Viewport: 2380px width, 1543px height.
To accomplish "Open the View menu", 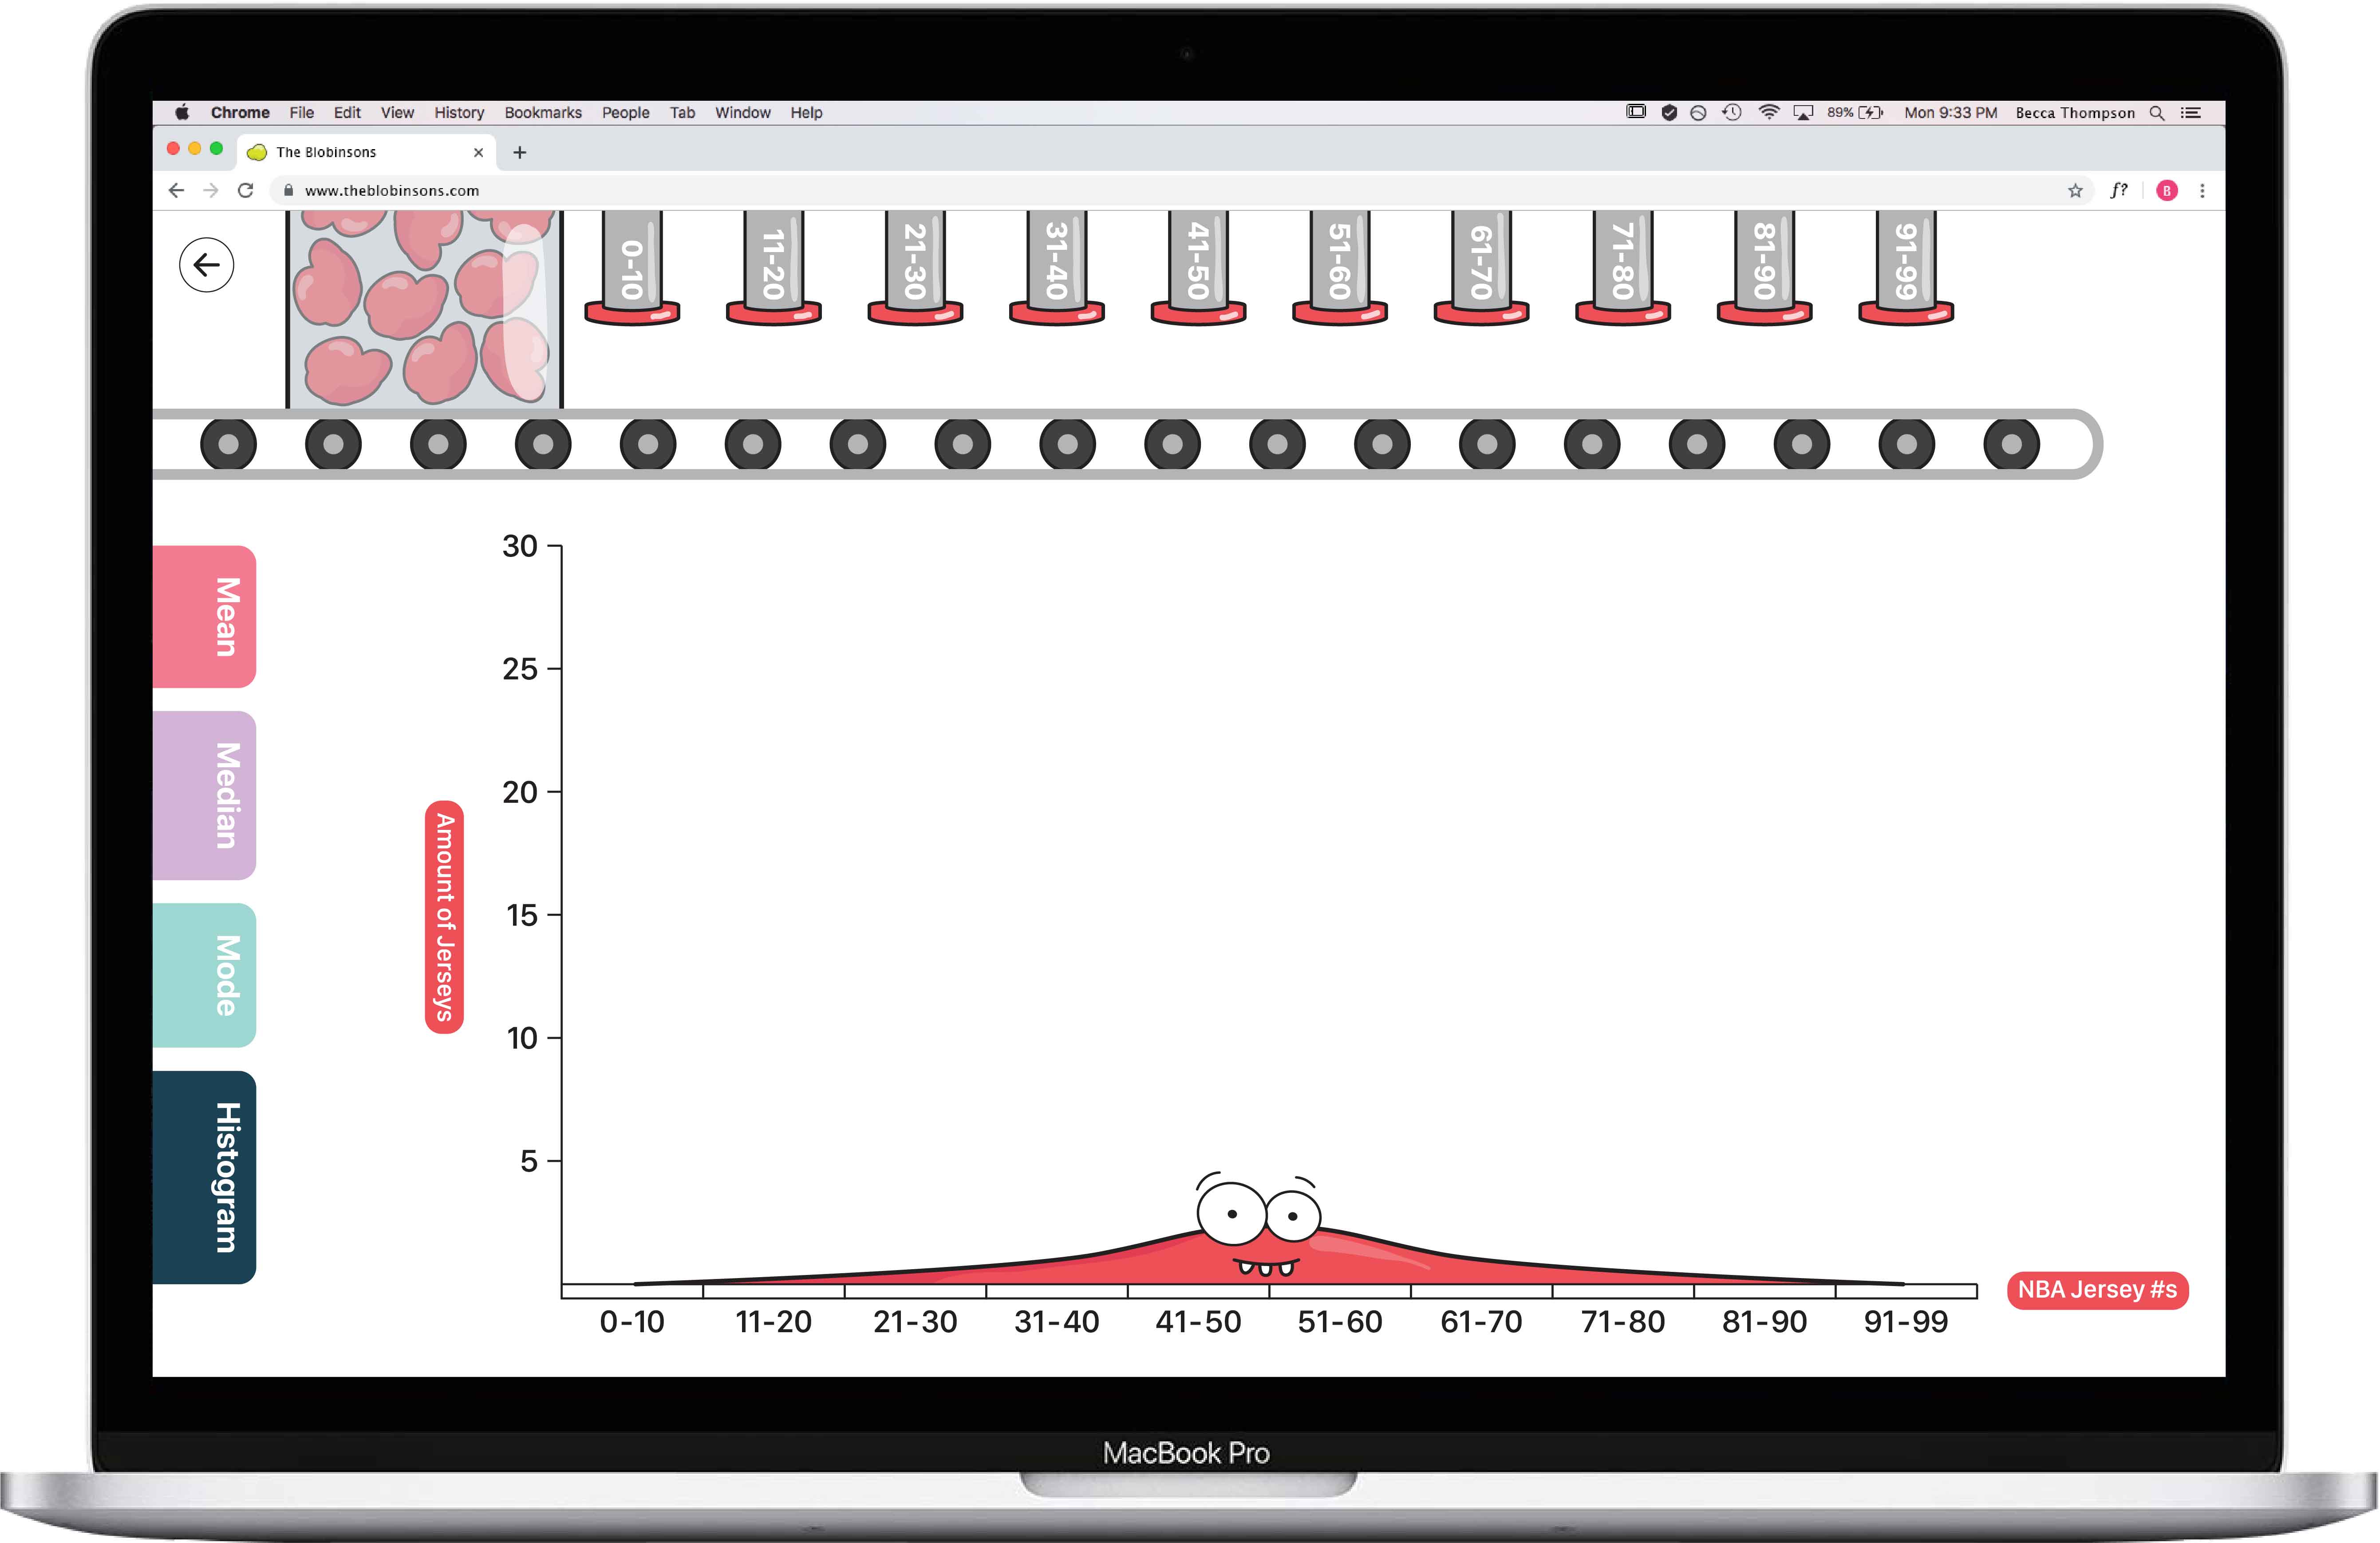I will [397, 113].
